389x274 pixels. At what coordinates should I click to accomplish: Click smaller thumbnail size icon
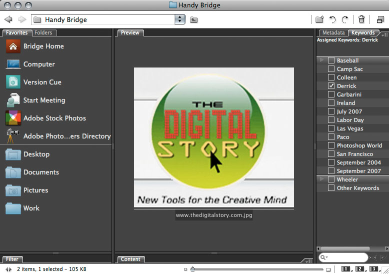click(x=185, y=269)
